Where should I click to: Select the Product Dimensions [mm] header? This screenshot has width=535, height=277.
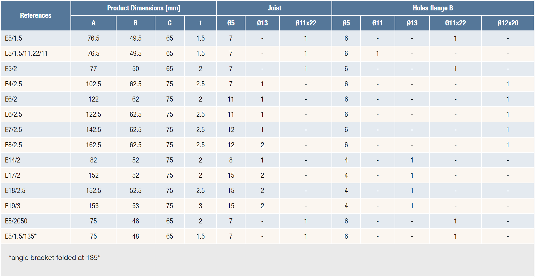tap(143, 8)
